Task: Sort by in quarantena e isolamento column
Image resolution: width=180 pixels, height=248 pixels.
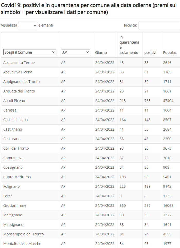Action: coord(130,45)
